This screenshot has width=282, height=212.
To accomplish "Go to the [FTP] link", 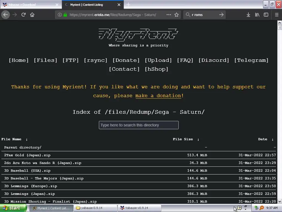I will pos(70,60).
